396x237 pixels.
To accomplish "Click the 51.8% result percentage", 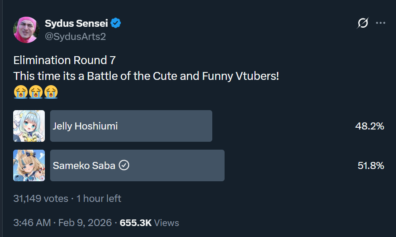I will [371, 165].
